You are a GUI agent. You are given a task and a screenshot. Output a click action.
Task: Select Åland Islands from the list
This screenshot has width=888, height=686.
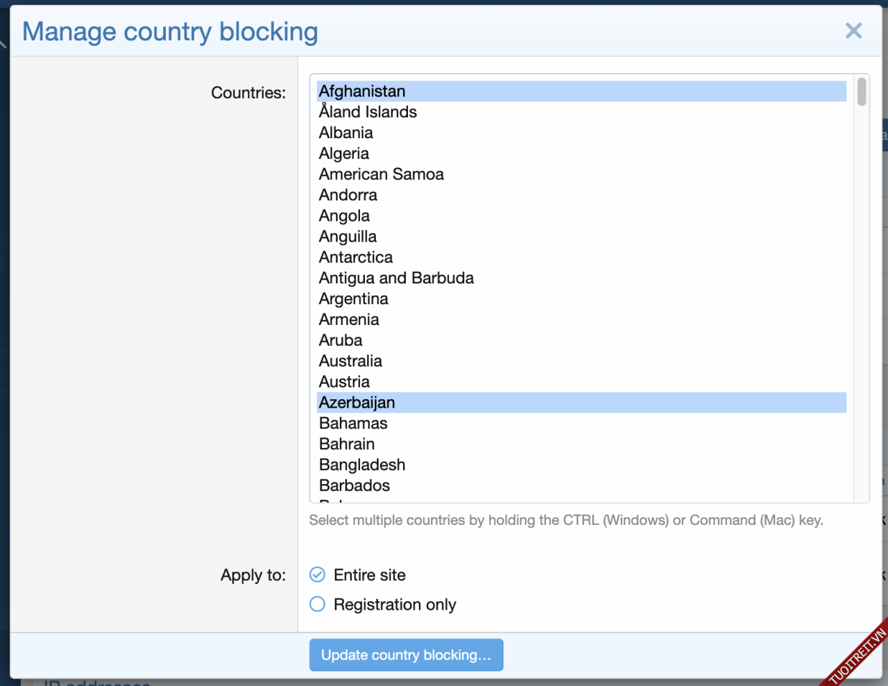pyautogui.click(x=368, y=112)
